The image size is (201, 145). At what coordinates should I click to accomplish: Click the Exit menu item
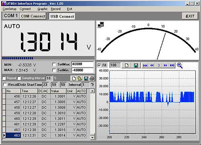pos(70,9)
